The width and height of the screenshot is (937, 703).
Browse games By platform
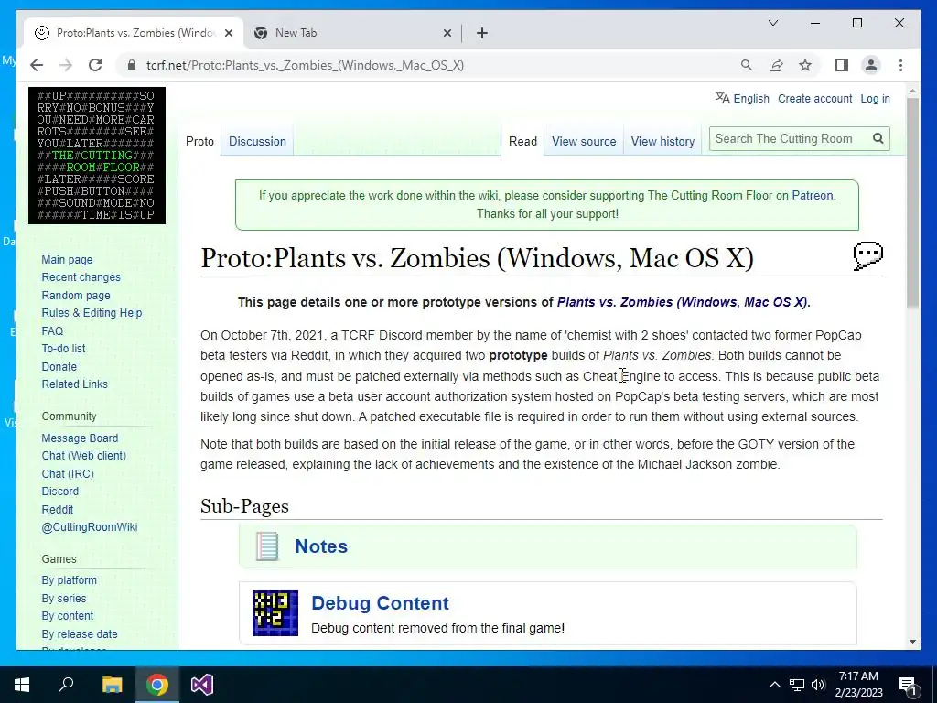point(69,580)
